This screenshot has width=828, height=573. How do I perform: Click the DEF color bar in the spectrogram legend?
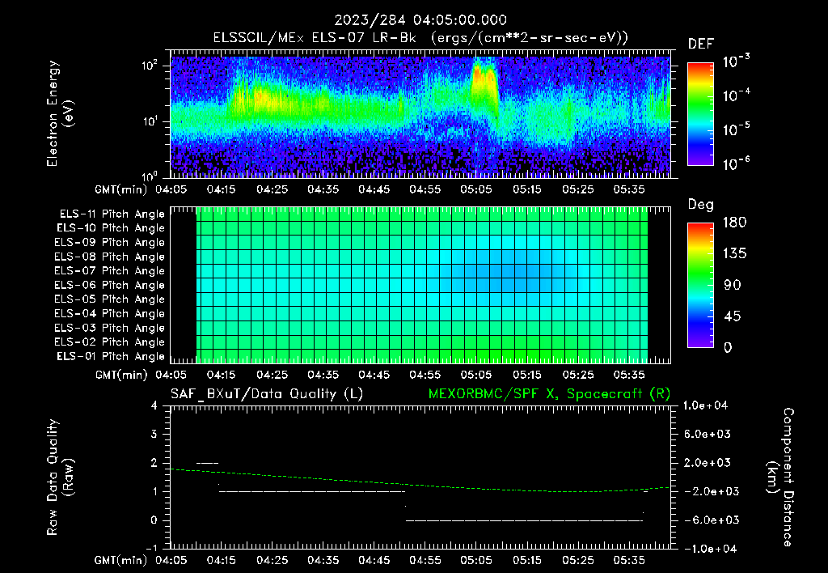[x=700, y=114]
